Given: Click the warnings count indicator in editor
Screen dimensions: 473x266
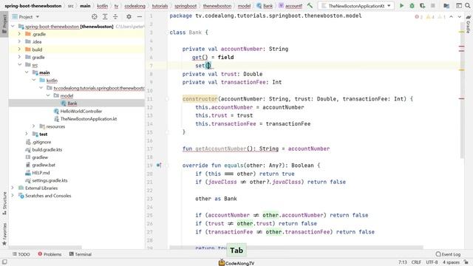Looking at the screenshot, I should tap(430, 17).
